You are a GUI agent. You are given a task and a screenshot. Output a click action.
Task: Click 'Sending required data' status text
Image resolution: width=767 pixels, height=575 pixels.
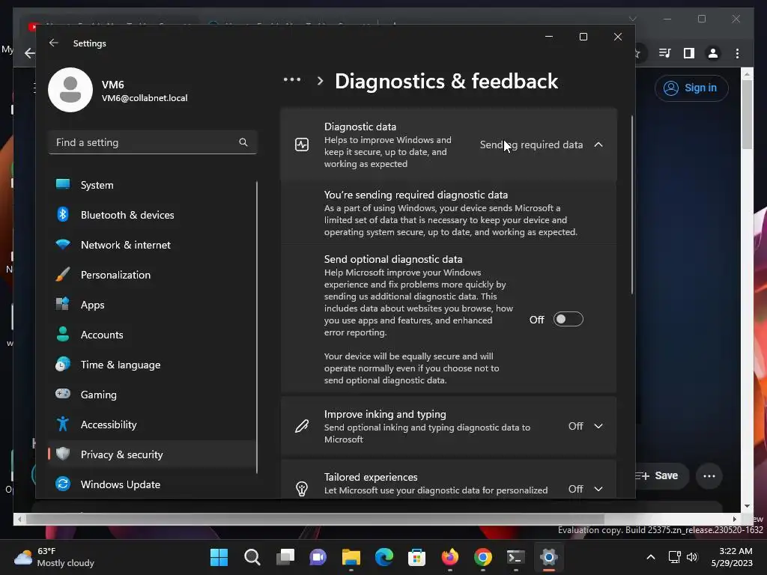coord(531,144)
